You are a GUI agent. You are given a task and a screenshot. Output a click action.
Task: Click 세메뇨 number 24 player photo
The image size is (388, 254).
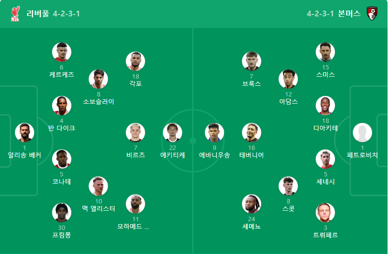(252, 204)
